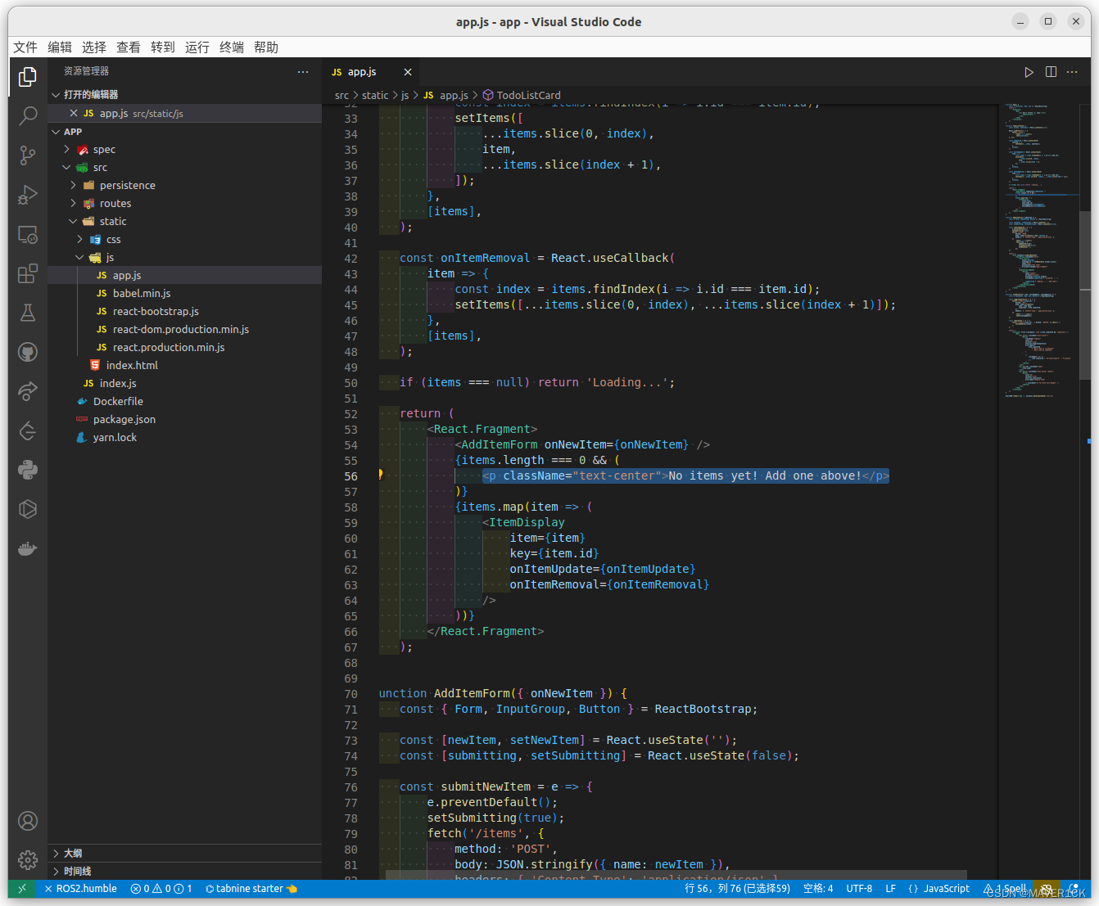Split the editor to the right
Viewport: 1099px width, 906px height.
pyautogui.click(x=1051, y=72)
